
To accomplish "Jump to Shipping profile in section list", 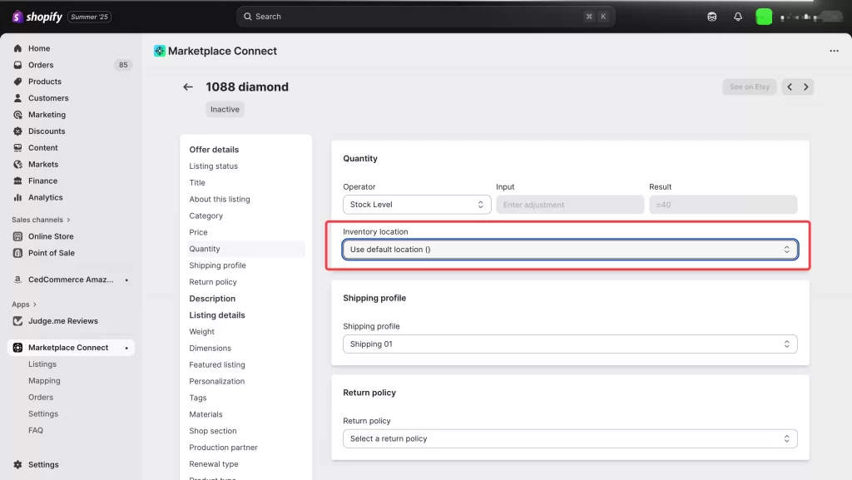I will 217,265.
